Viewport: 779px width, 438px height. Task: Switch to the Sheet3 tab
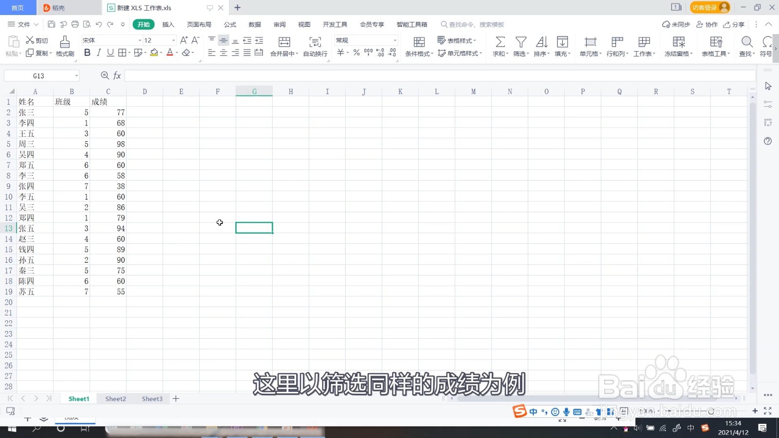152,399
